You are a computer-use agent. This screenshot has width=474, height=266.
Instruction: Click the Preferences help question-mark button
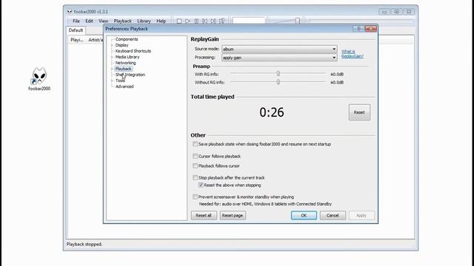(358, 29)
